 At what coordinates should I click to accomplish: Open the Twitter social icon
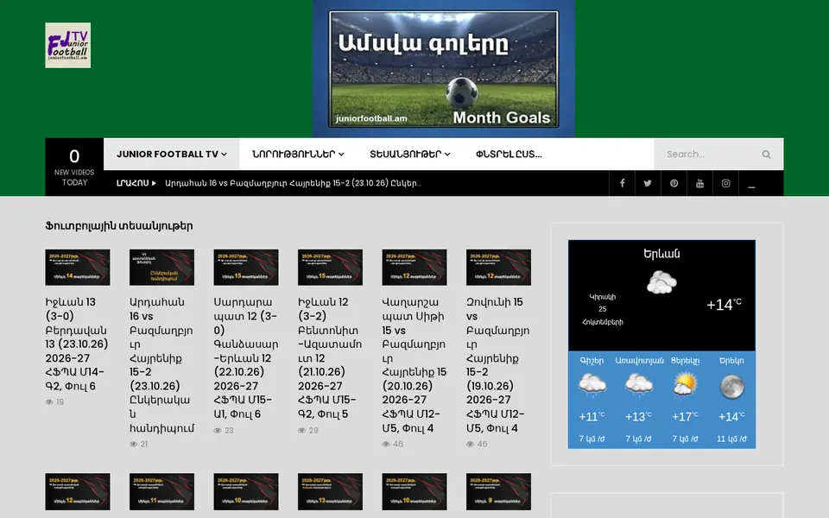pos(648,183)
